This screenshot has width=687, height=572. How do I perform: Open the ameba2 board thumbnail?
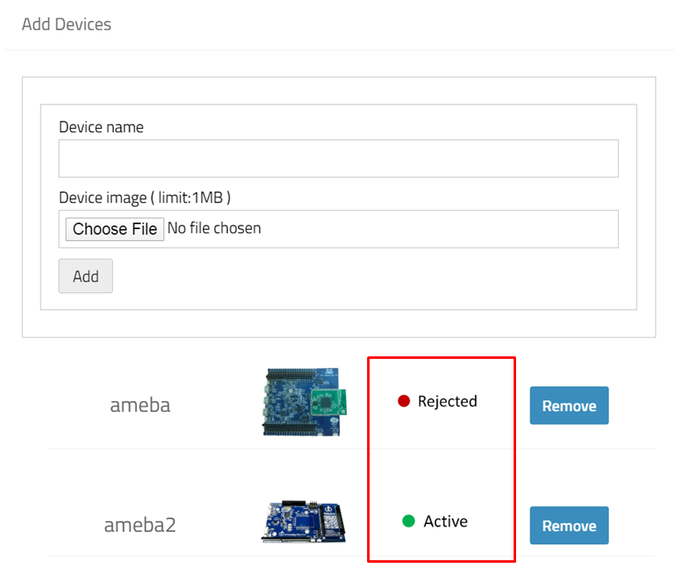coord(304,521)
